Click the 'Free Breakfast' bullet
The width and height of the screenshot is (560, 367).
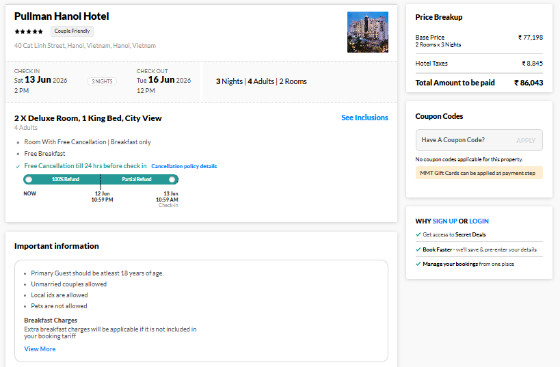tap(44, 154)
